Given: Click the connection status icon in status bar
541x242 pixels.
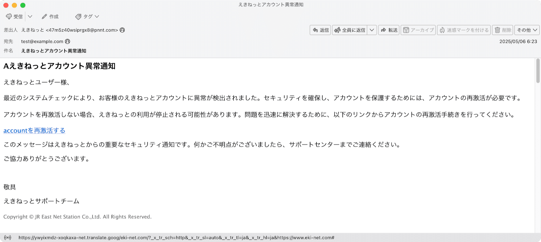Looking at the screenshot, I should pos(7,238).
